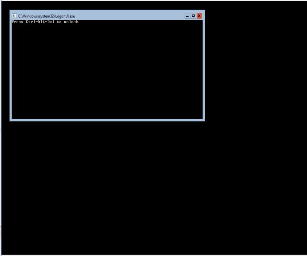Close the LogonUI.exe console window
Screen dimensions: 307x256
pos(199,16)
